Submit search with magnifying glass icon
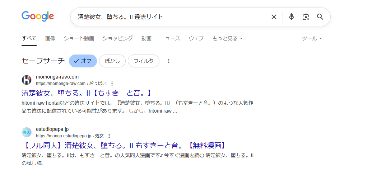 click(320, 17)
